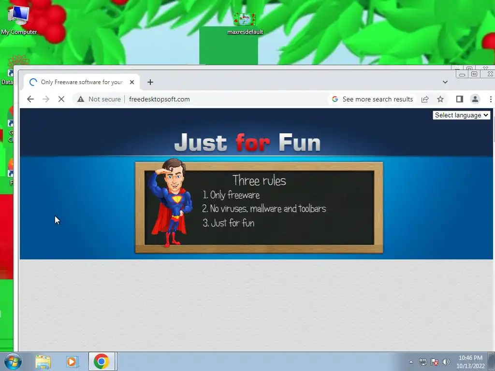The width and height of the screenshot is (495, 371).
Task: Click the Three rules chalkboard banner
Action: pyautogui.click(x=259, y=208)
